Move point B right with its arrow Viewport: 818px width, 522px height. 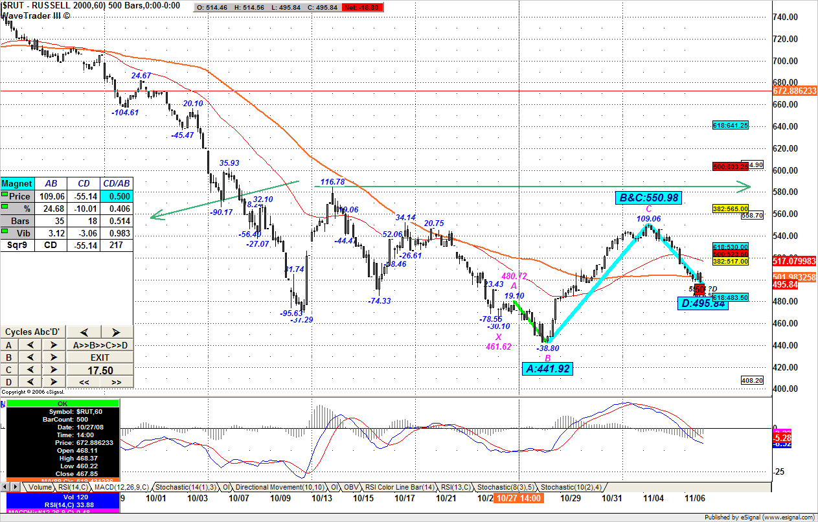pyautogui.click(x=54, y=357)
